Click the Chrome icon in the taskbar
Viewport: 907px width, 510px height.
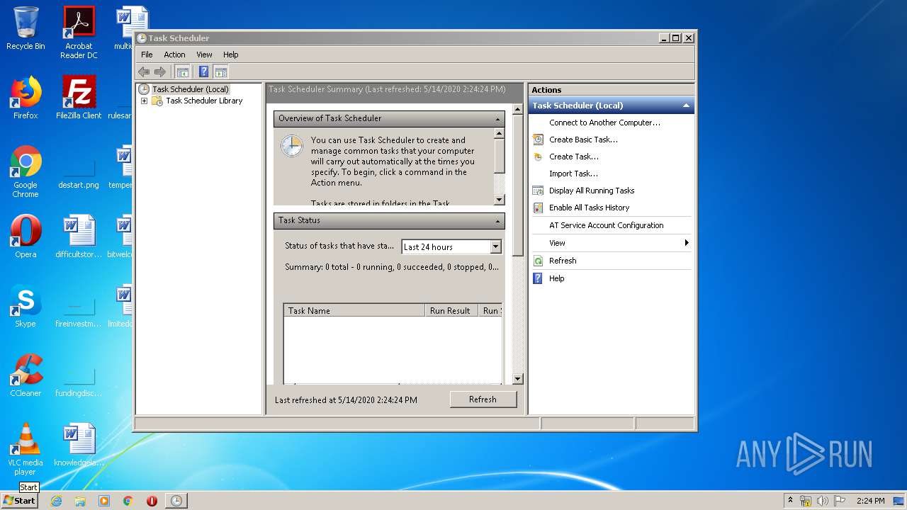click(x=128, y=501)
